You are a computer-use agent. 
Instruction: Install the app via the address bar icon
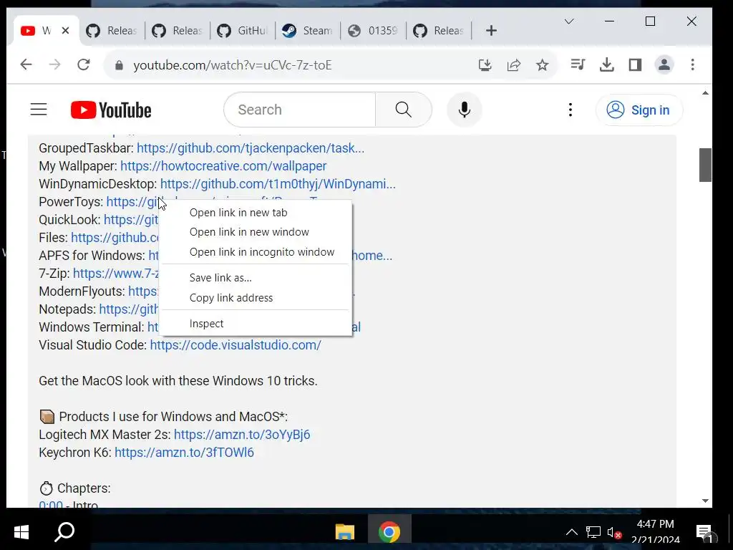[x=485, y=65]
